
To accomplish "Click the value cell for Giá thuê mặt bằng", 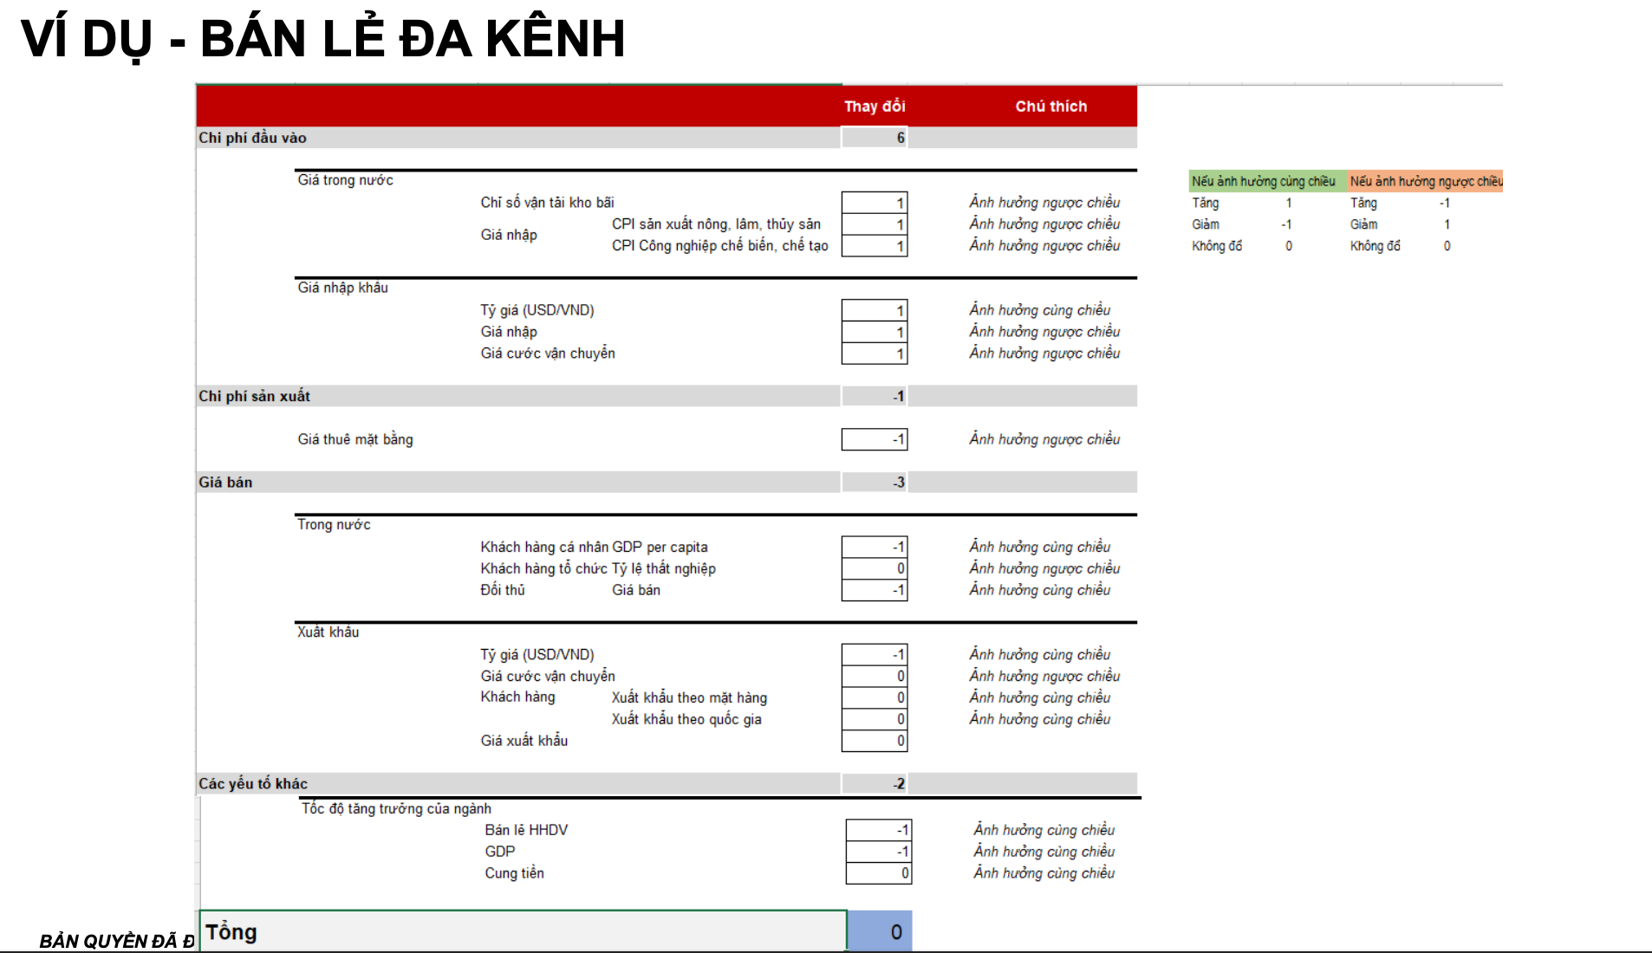I will (875, 439).
